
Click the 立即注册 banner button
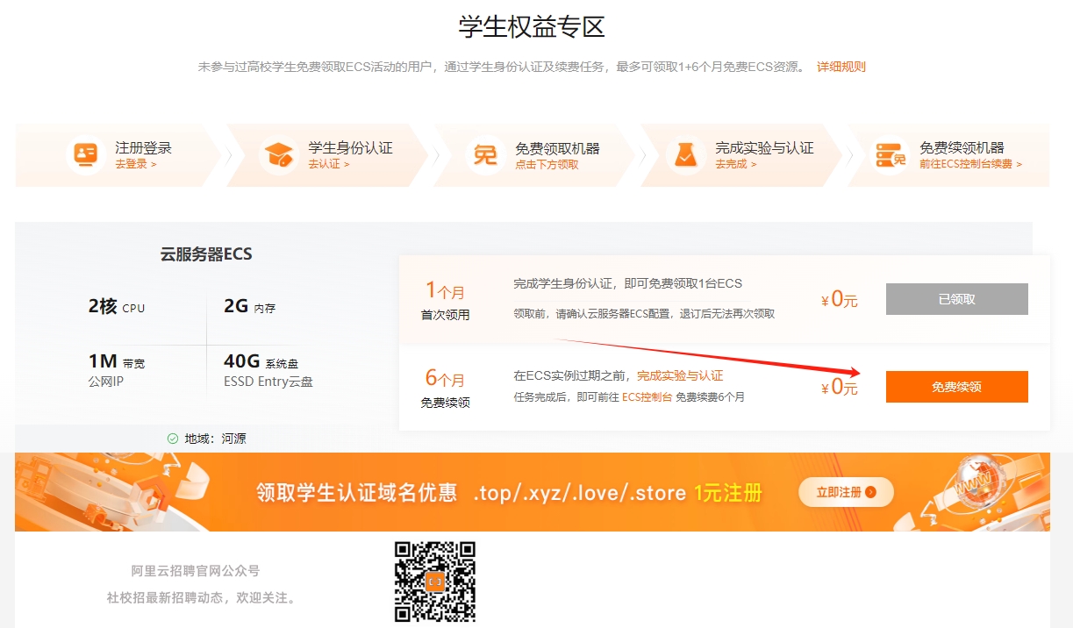846,492
